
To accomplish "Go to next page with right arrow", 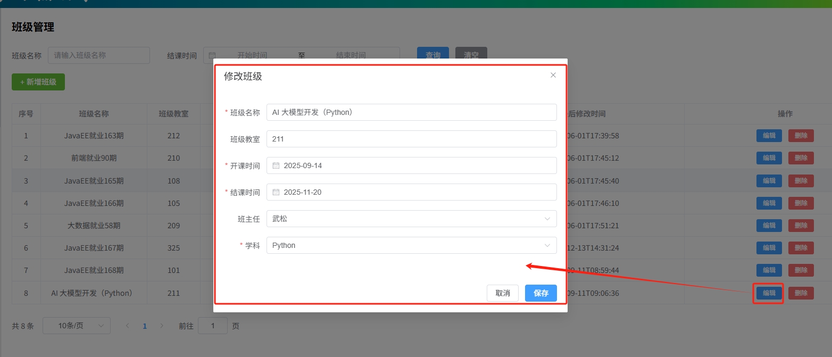I will pyautogui.click(x=162, y=326).
